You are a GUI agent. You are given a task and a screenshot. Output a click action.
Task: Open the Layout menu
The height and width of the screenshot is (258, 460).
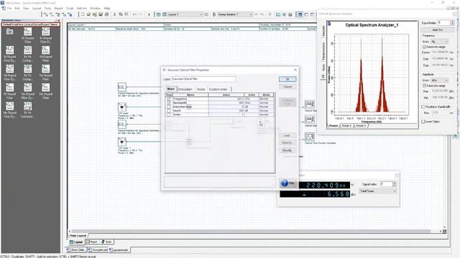coord(37,9)
